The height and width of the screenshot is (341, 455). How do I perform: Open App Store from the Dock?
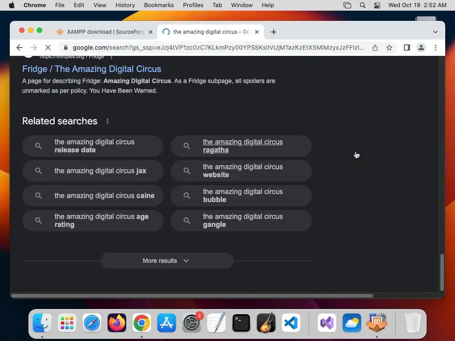167,322
